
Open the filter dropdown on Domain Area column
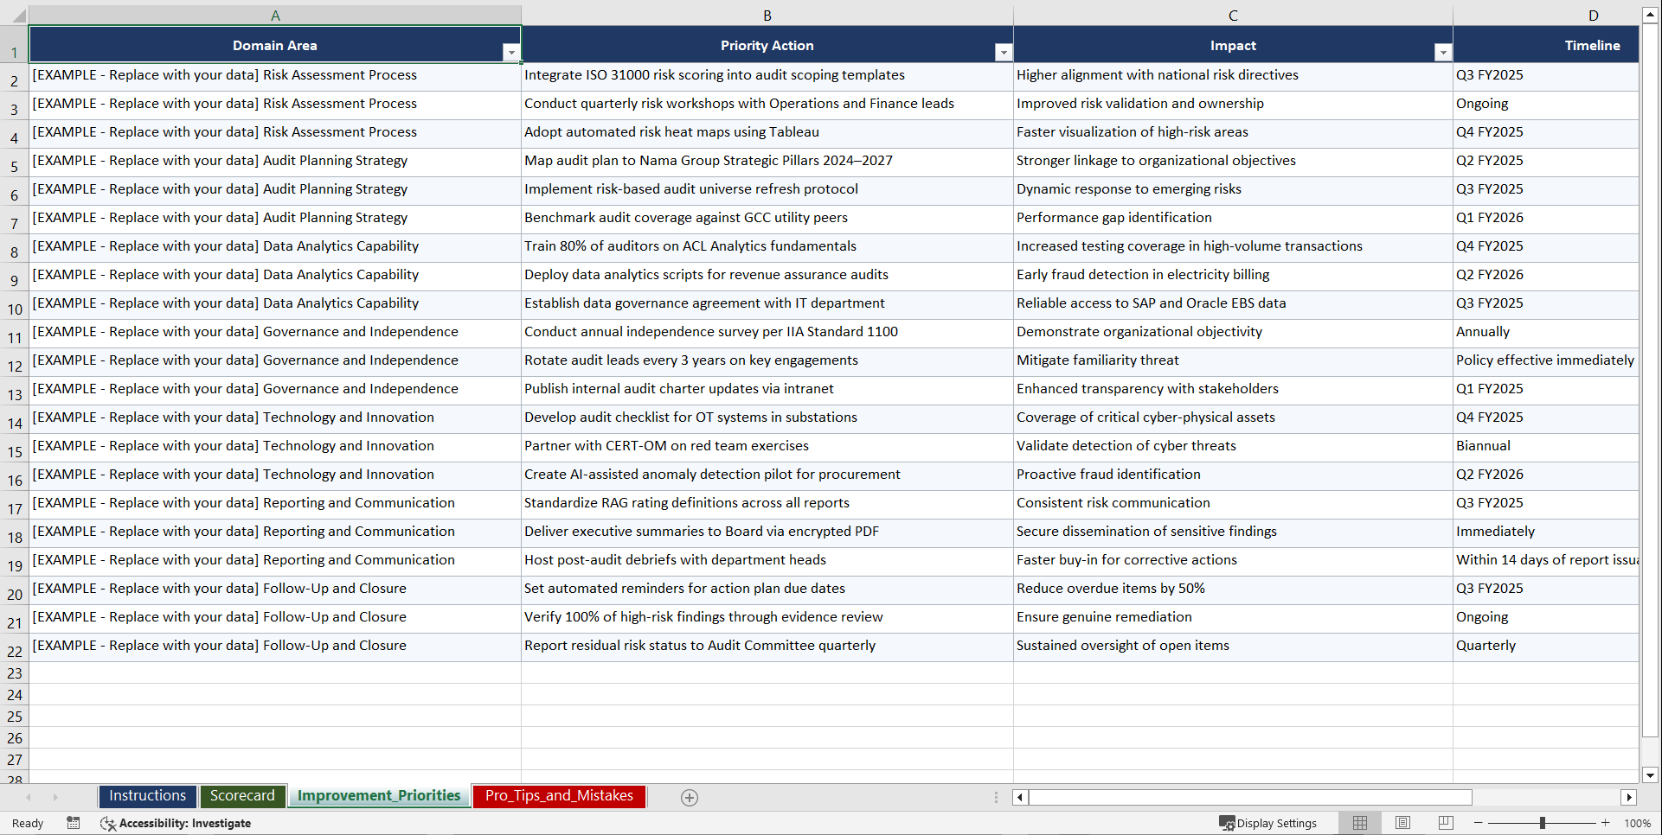click(511, 52)
